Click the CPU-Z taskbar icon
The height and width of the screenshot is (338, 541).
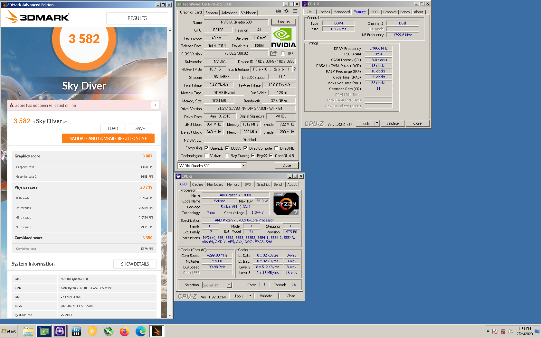pos(60,331)
